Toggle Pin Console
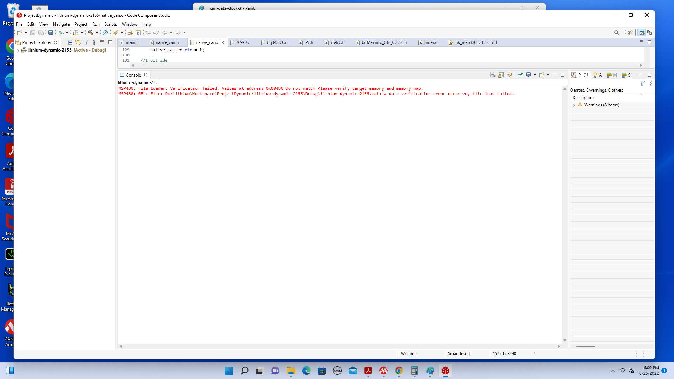Image resolution: width=674 pixels, height=379 pixels. 520,75
